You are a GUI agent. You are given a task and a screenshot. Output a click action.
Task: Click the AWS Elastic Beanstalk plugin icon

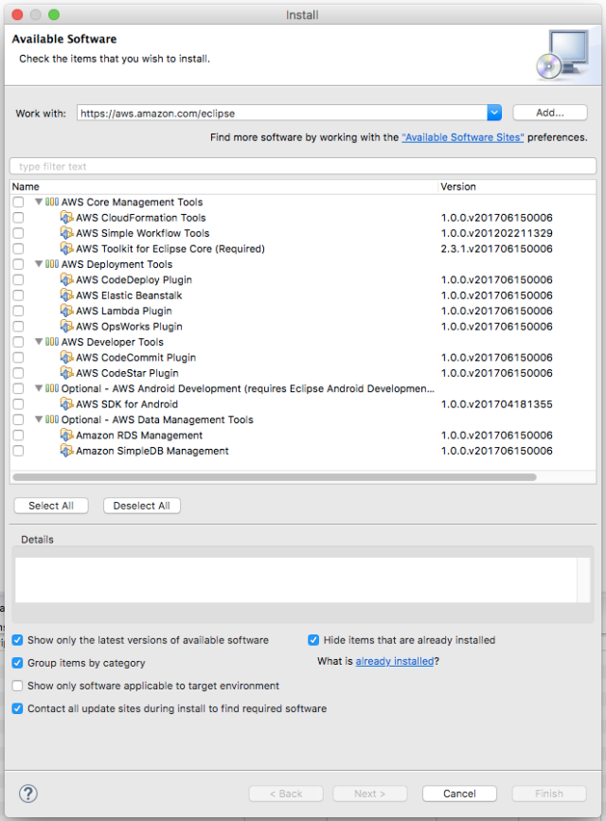66,294
